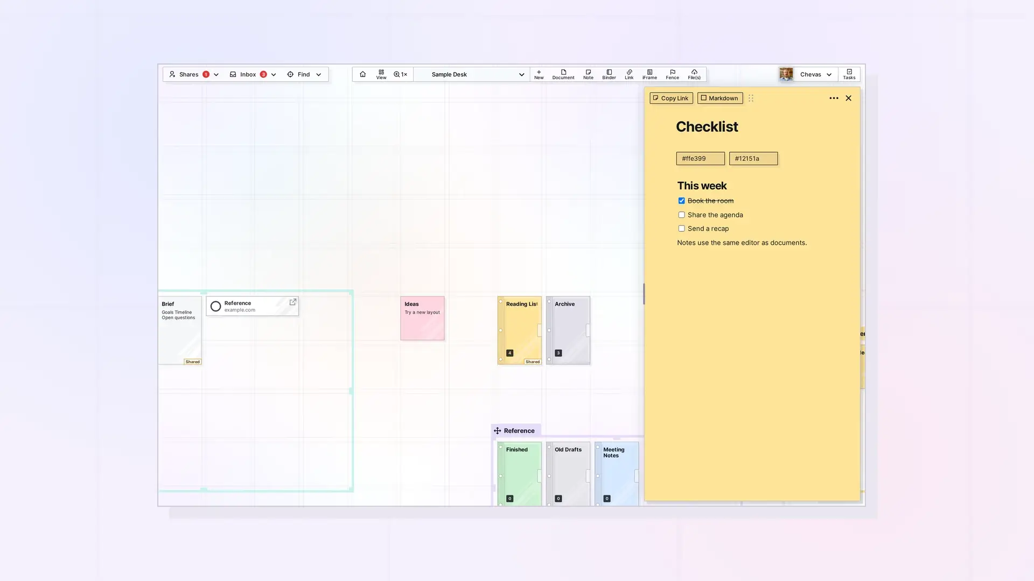Check the Share the agenda task
The height and width of the screenshot is (581, 1034).
click(681, 215)
